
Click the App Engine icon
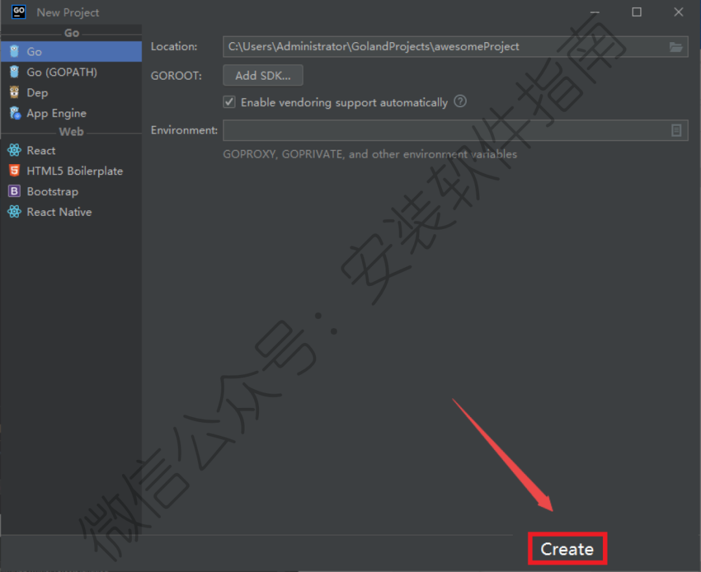pos(15,113)
